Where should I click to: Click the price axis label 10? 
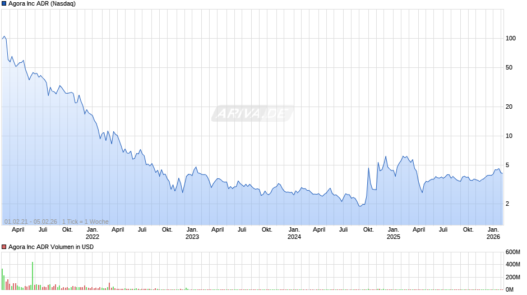pyautogui.click(x=509, y=136)
